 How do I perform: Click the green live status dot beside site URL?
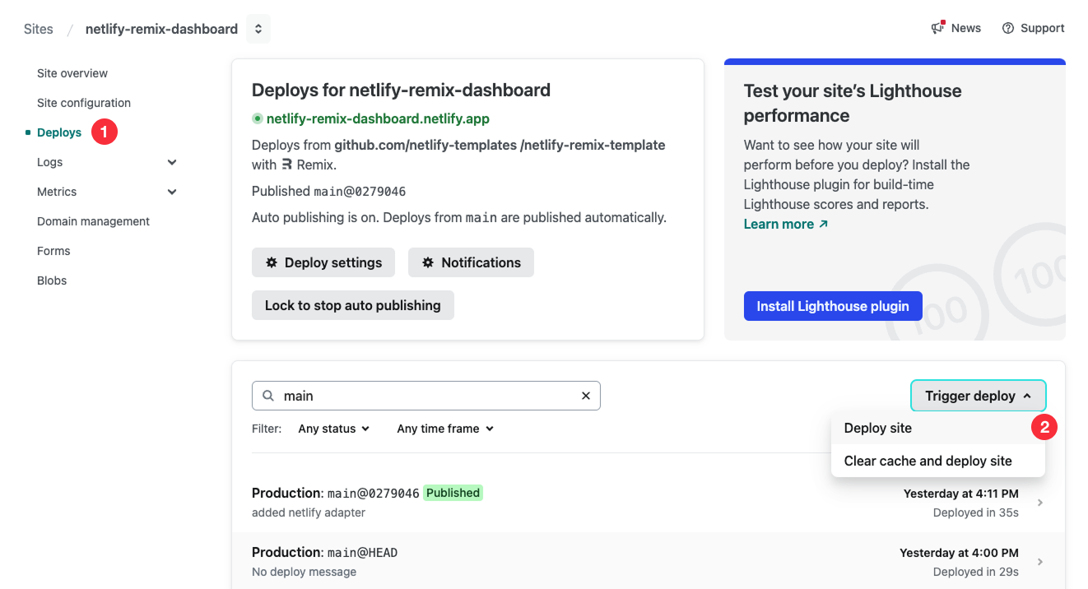click(x=258, y=118)
